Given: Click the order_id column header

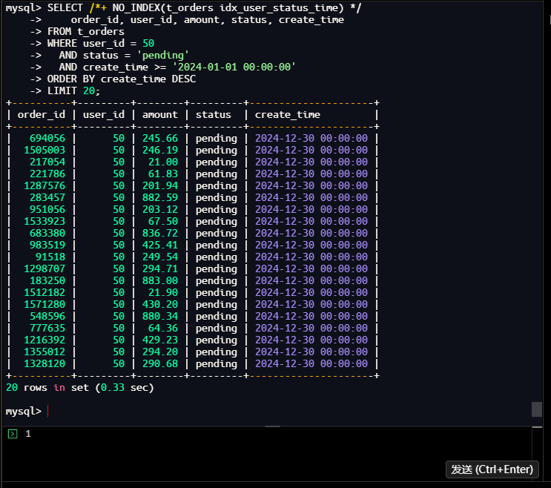Looking at the screenshot, I should (42, 115).
